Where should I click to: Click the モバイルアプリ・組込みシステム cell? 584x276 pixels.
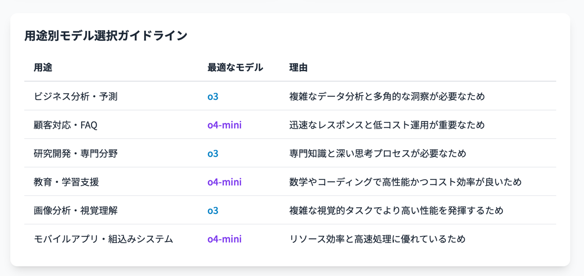[x=103, y=239]
